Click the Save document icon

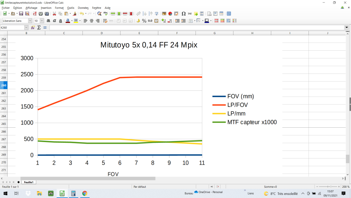point(21,14)
